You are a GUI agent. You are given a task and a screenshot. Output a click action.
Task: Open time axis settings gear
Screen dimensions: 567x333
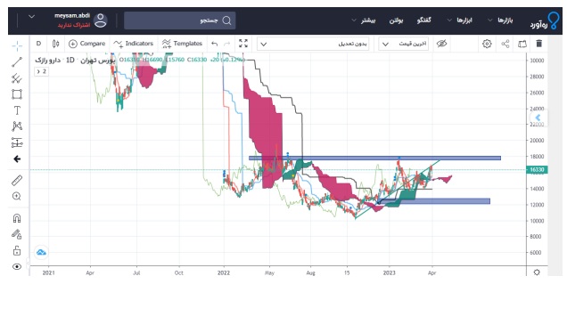tap(537, 272)
